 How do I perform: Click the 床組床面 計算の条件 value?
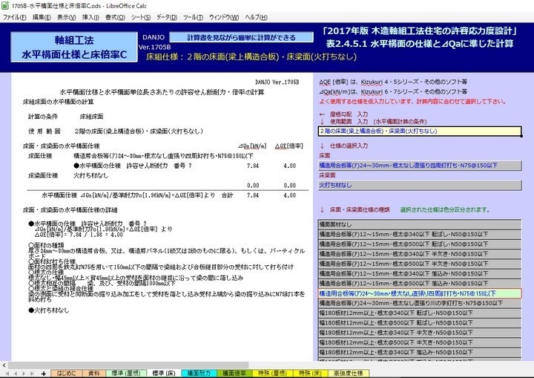pos(91,117)
